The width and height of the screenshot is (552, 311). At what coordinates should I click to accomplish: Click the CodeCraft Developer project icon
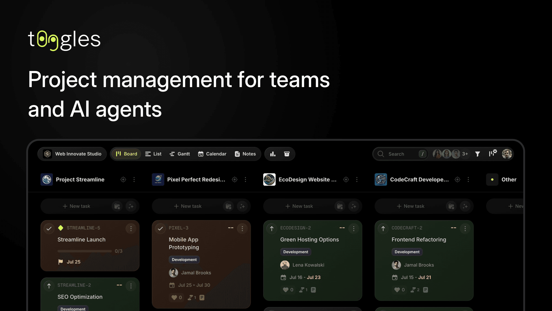coord(381,180)
